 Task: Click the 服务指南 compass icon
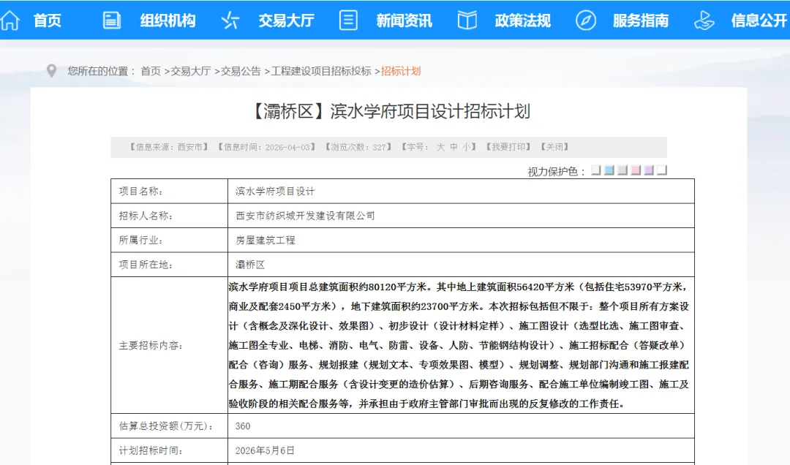tap(585, 20)
